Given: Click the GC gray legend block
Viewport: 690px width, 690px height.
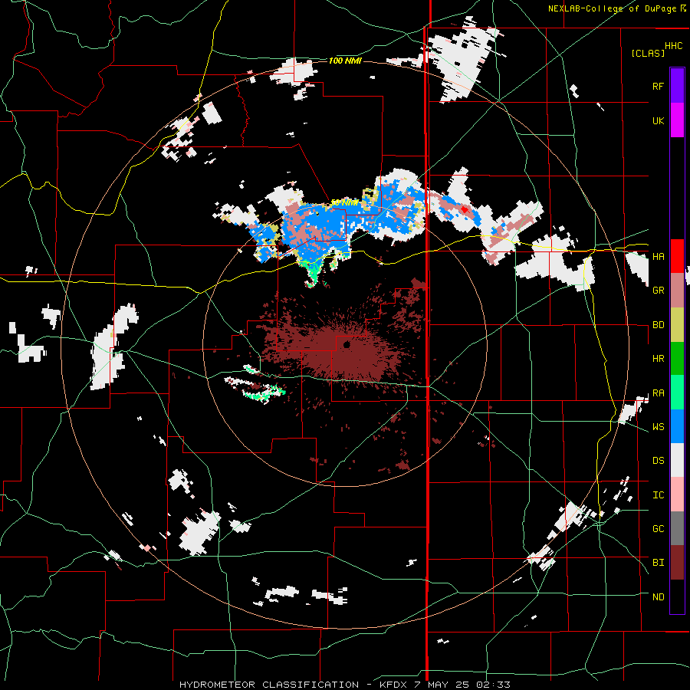Looking at the screenshot, I should tap(677, 528).
